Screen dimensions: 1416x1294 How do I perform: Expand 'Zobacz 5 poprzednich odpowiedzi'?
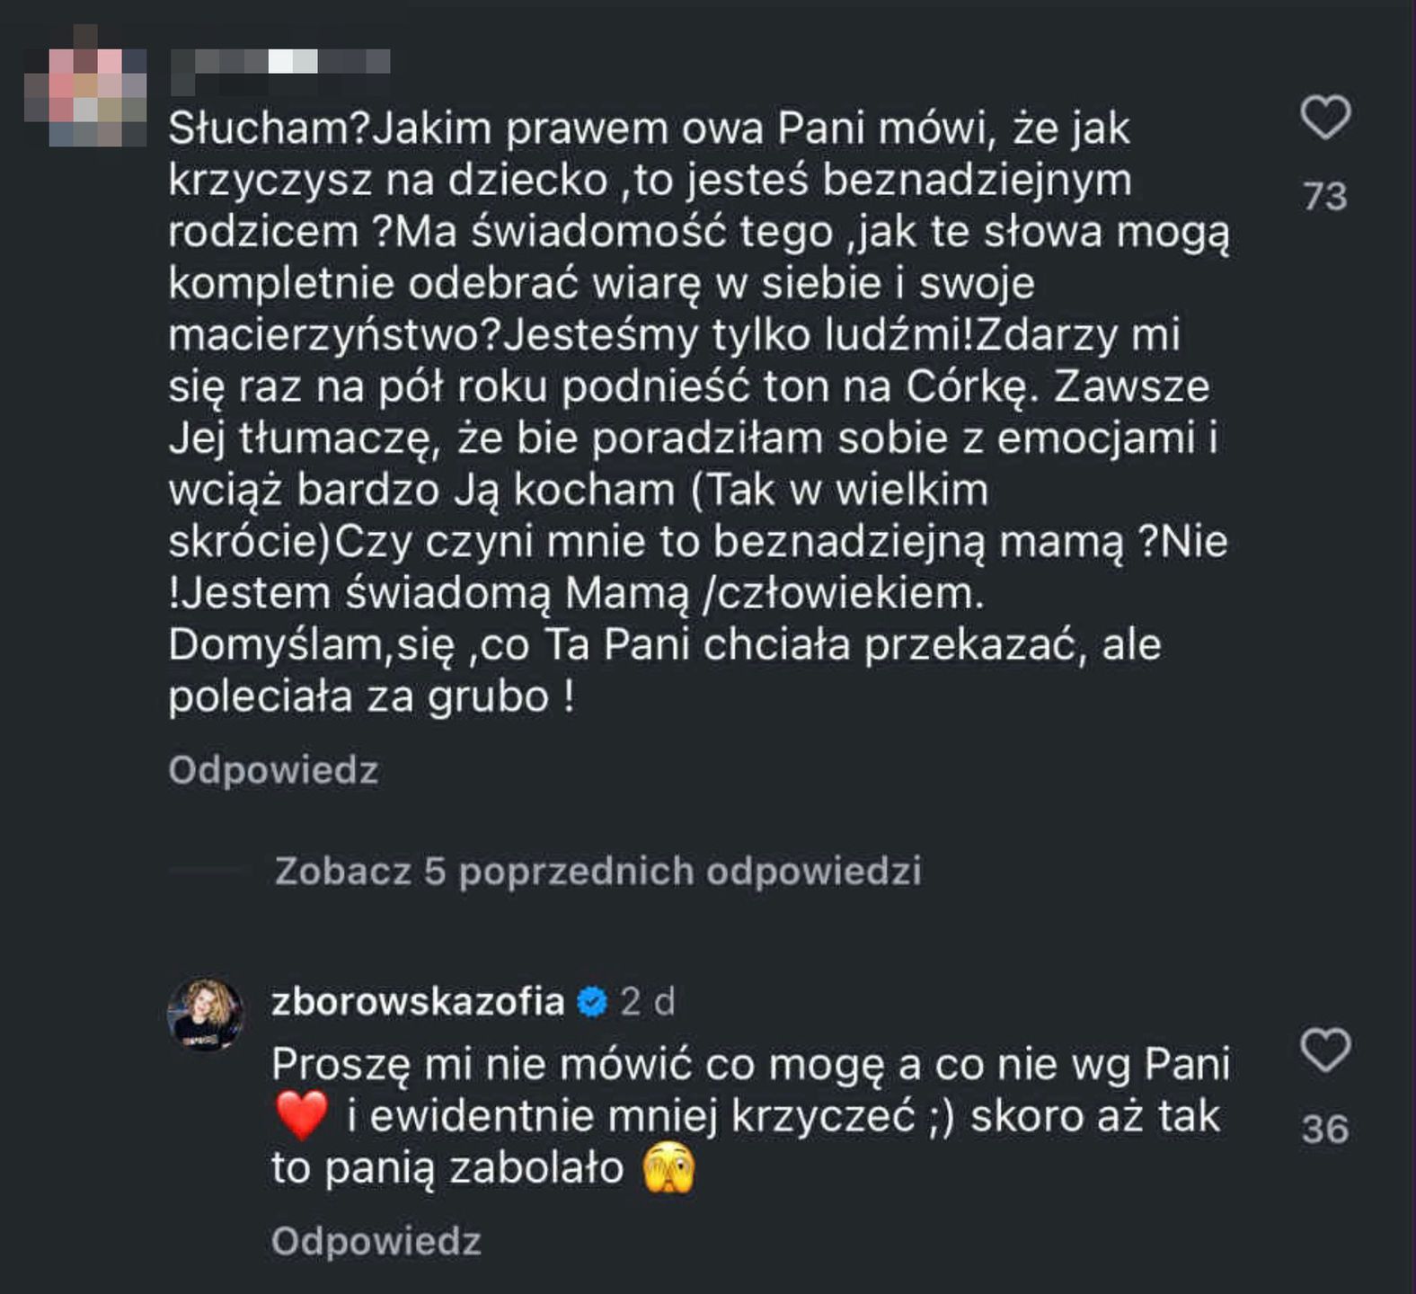(597, 871)
